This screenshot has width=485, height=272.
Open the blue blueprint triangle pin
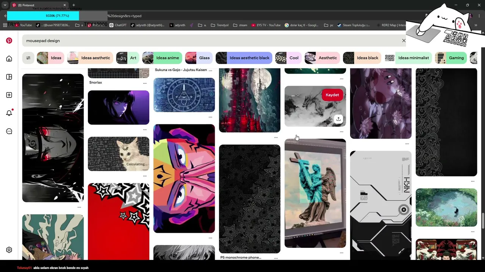click(x=184, y=95)
